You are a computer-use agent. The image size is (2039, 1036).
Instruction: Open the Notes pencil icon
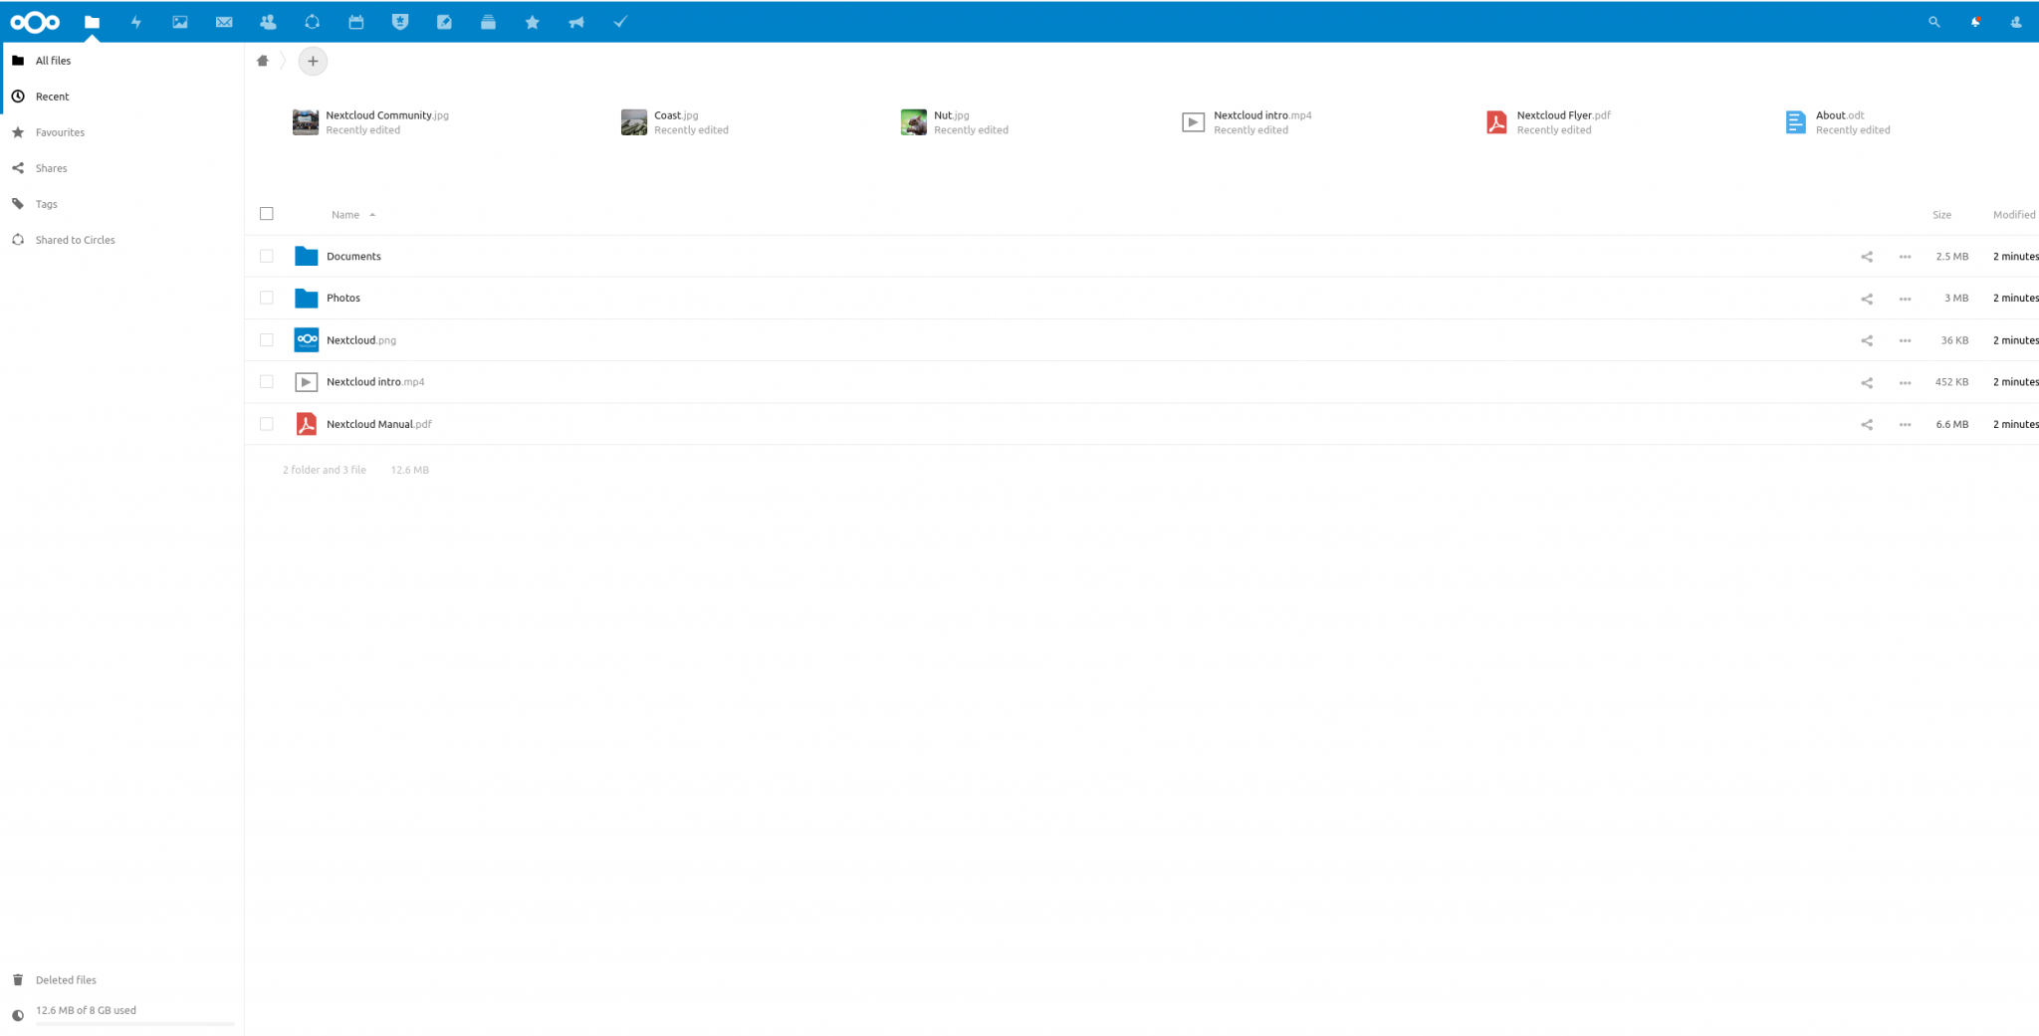444,22
